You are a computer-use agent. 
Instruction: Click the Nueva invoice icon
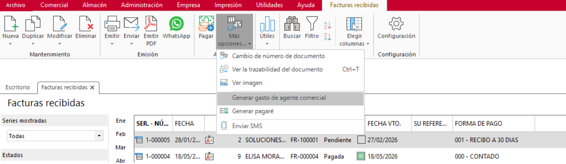(11, 23)
